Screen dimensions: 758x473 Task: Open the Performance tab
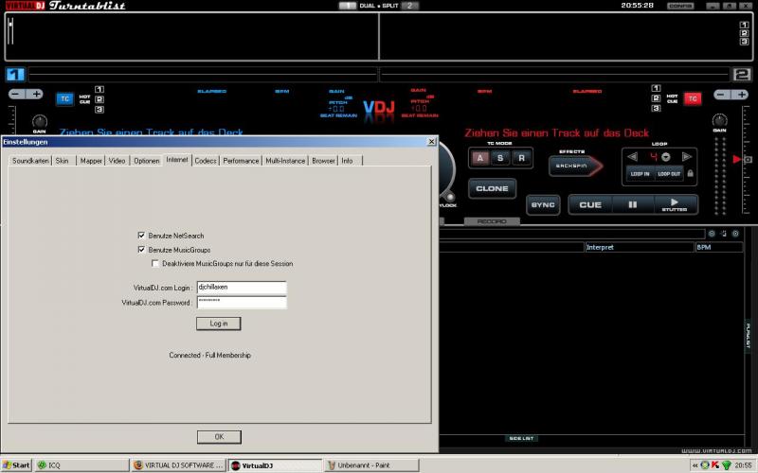click(241, 161)
